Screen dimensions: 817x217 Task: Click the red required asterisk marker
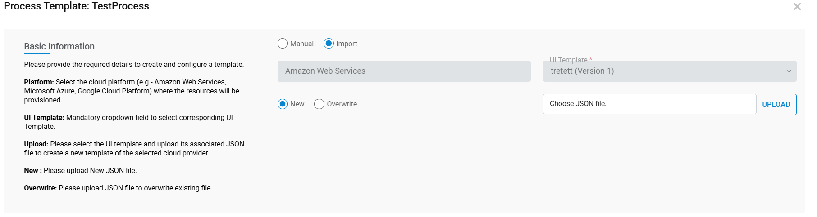591,60
